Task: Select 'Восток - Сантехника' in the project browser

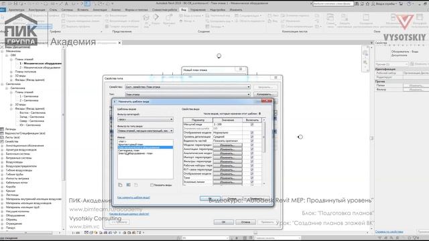Action: click(32, 112)
